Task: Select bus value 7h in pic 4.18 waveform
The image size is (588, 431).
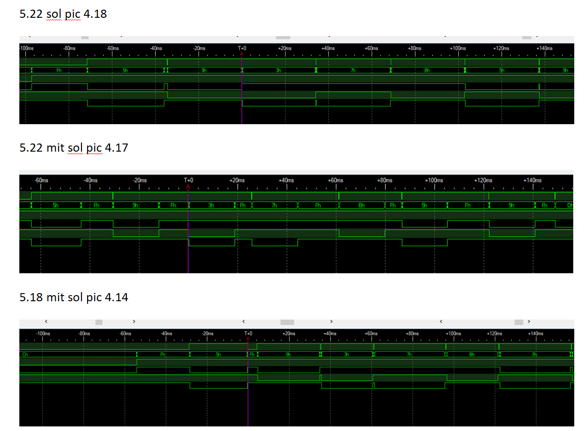Action: pyautogui.click(x=353, y=70)
